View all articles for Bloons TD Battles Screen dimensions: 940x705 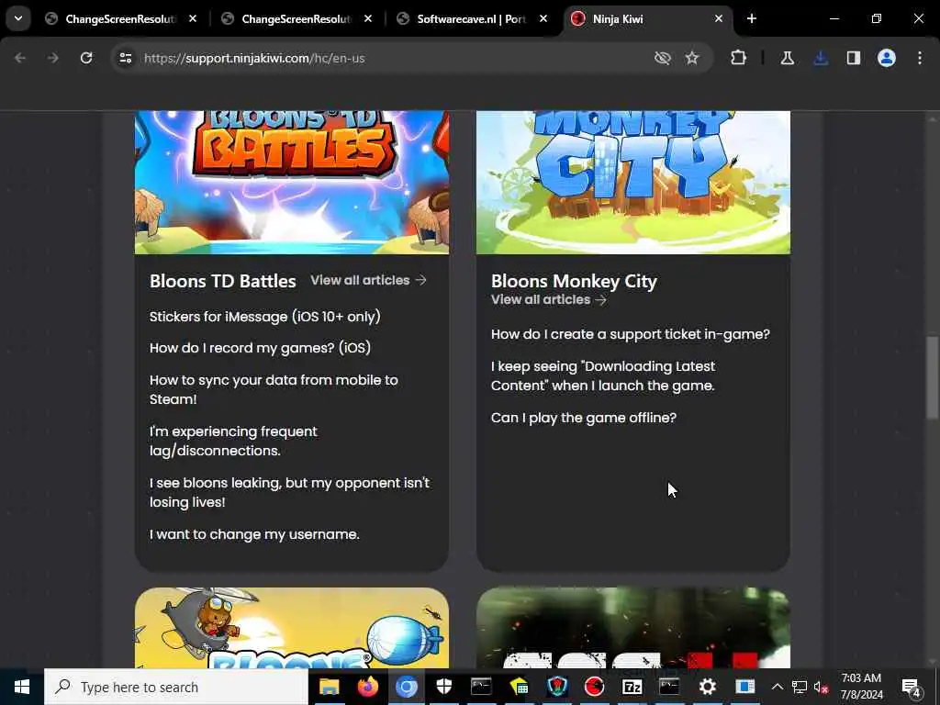tap(369, 280)
